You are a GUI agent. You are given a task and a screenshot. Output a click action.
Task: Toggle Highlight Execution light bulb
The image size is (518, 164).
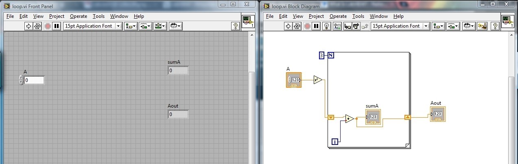[326, 26]
